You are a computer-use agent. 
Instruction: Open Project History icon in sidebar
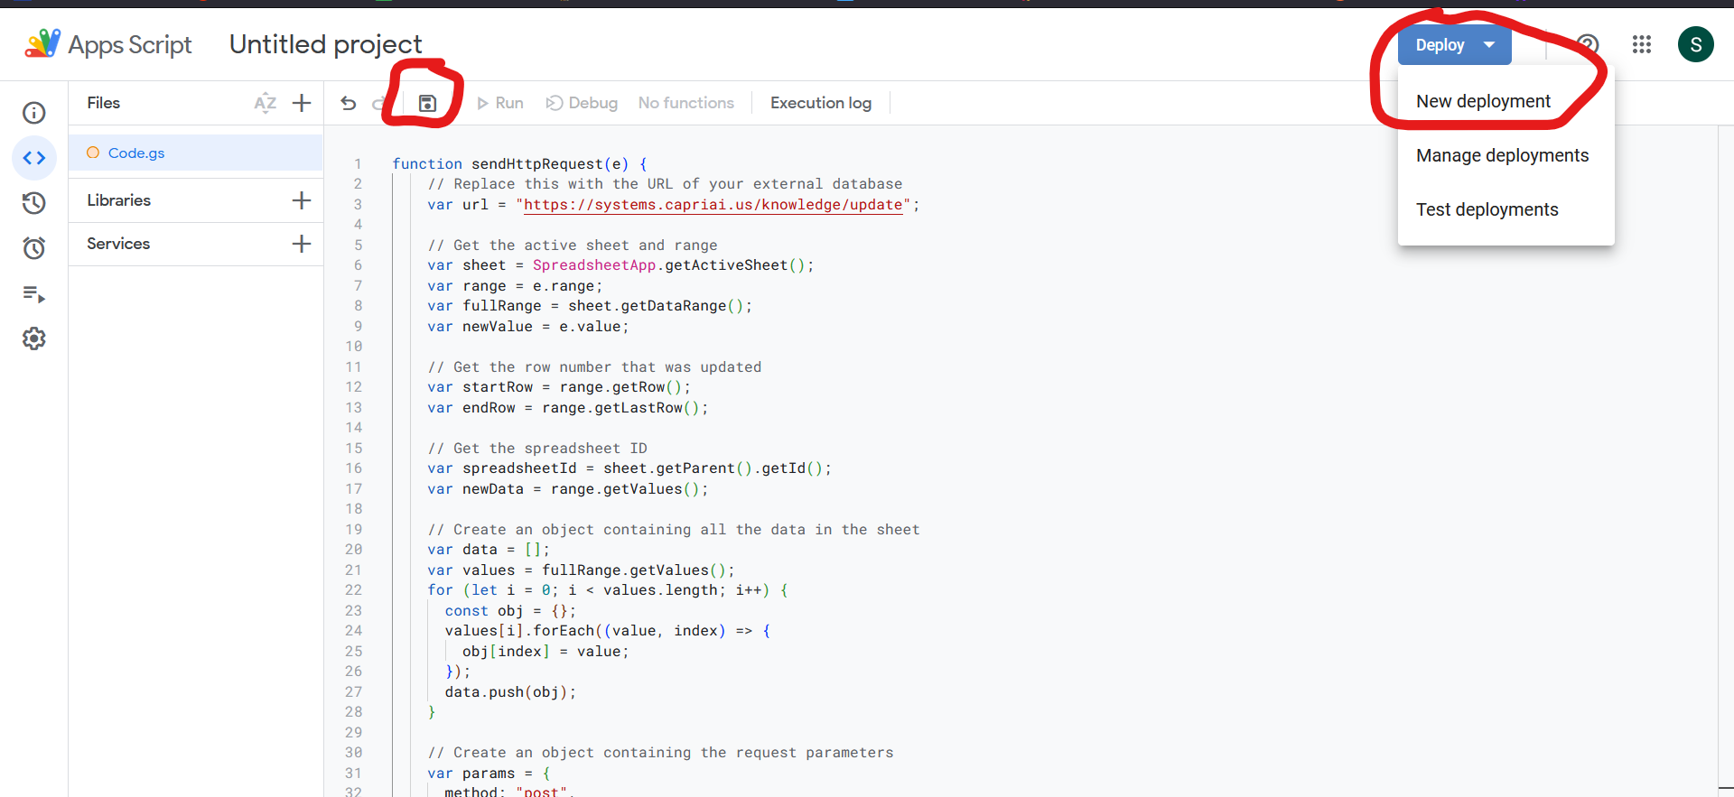[34, 203]
